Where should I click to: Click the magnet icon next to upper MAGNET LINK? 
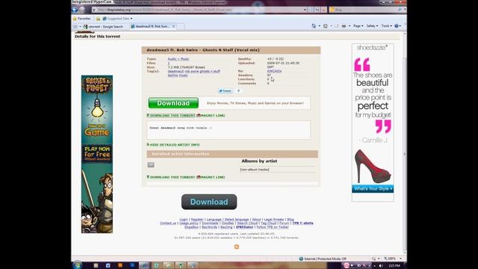pyautogui.click(x=199, y=116)
